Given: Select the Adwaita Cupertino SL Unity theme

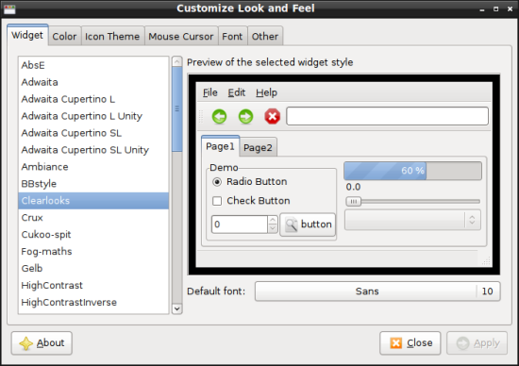Looking at the screenshot, I should (x=93, y=150).
